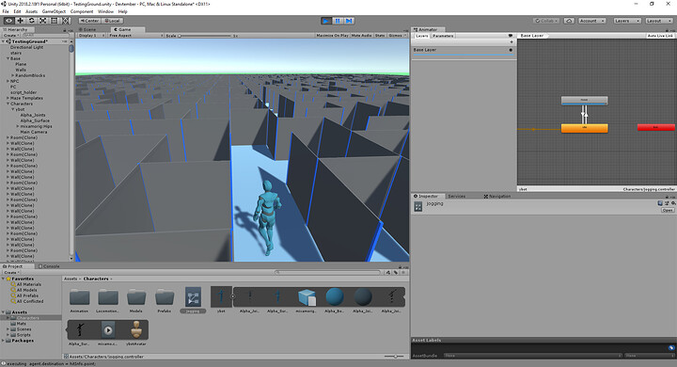Toggle animator eye visibility icon
The width and height of the screenshot is (677, 367).
tap(511, 36)
